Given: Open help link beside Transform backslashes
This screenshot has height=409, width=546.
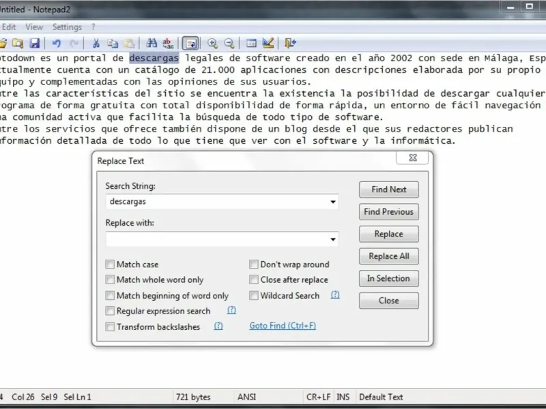Looking at the screenshot, I should (x=218, y=326).
